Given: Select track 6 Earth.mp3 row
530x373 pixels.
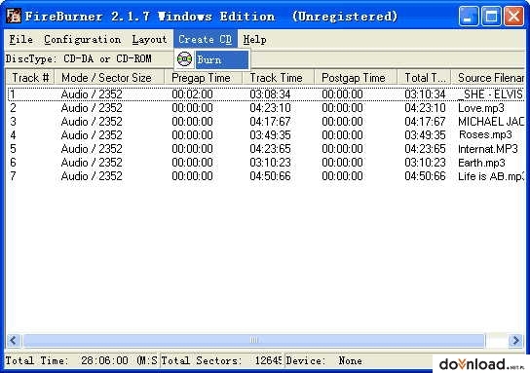Looking at the screenshot, I should click(265, 163).
